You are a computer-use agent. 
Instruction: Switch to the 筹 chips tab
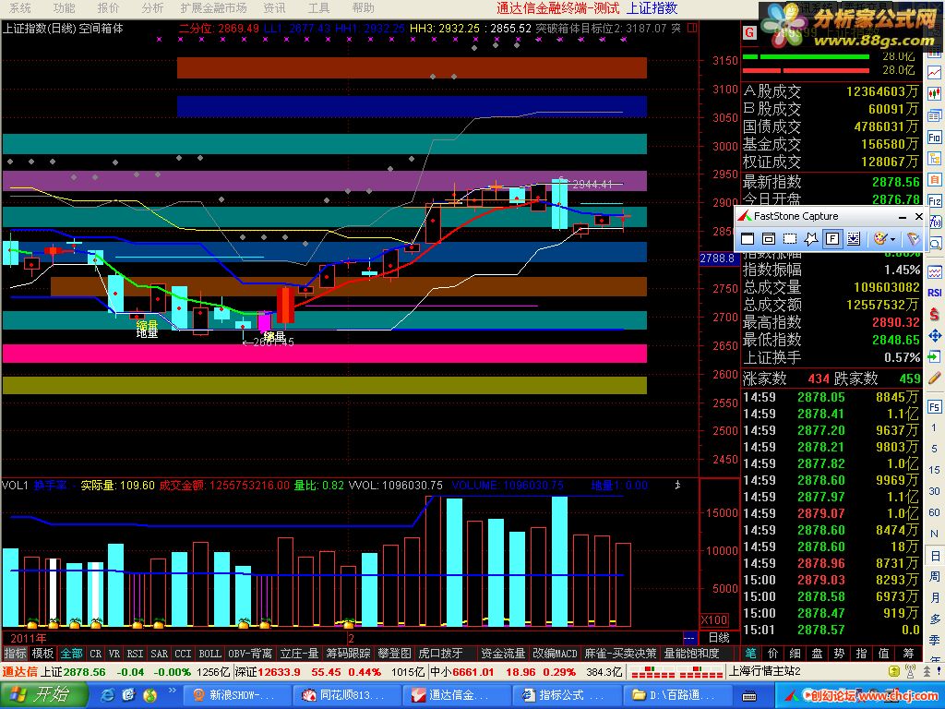pos(908,654)
